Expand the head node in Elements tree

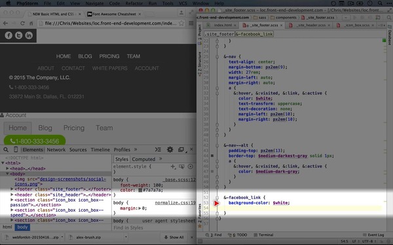point(7,168)
